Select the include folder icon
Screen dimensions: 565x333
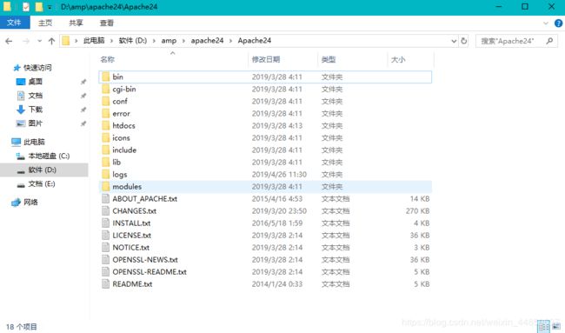[105, 150]
